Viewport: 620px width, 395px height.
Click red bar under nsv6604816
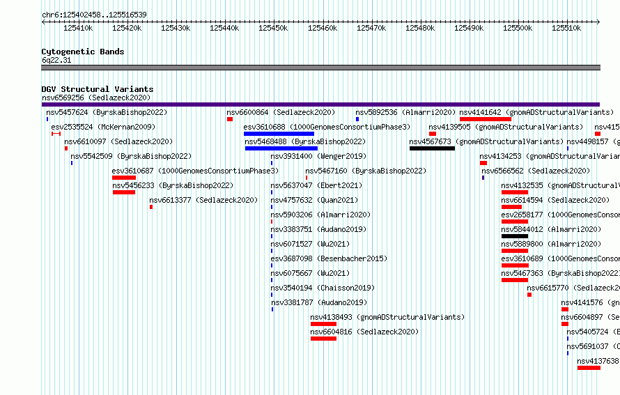pos(323,339)
